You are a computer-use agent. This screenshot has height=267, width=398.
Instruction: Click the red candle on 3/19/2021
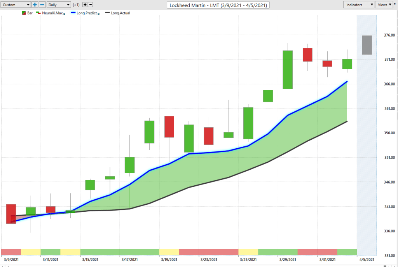(x=169, y=126)
